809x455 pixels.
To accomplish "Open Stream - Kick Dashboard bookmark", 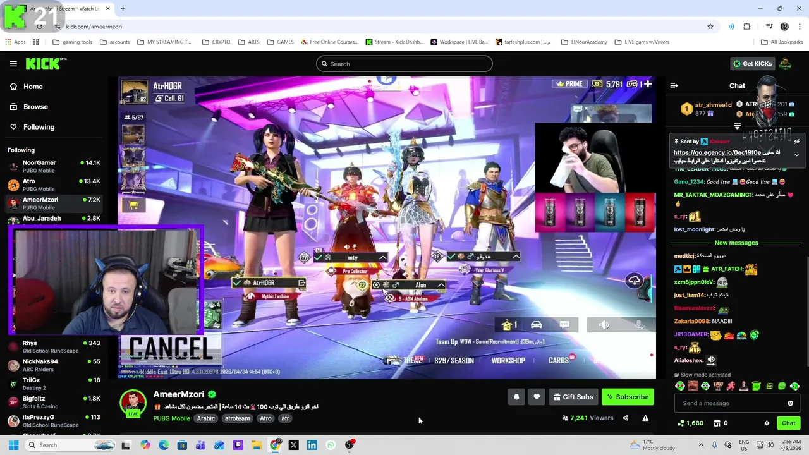I will tap(394, 42).
